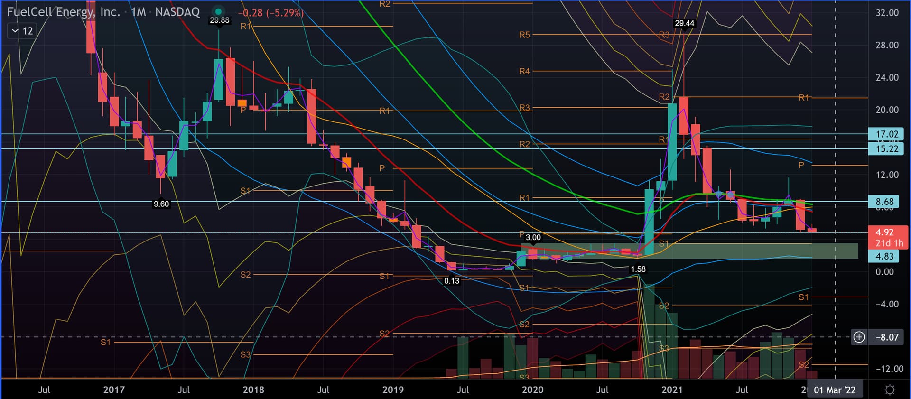Click the 8.68 horizontal line label
911x399 pixels.
[x=884, y=202]
